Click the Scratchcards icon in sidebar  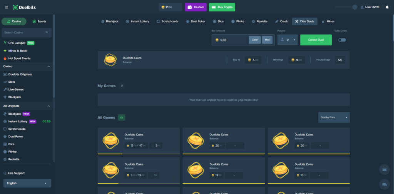coord(5,129)
